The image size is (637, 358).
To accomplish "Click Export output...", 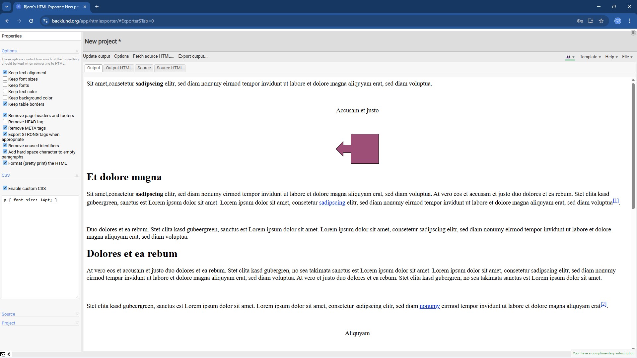I will pos(193,56).
